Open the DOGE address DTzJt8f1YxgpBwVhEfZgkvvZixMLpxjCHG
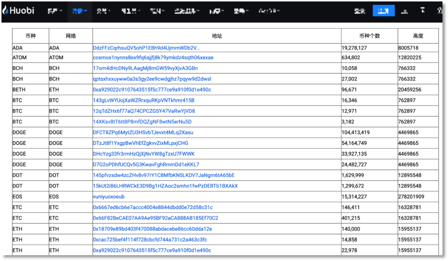Viewport: 448px width, 261px height. pos(140,143)
